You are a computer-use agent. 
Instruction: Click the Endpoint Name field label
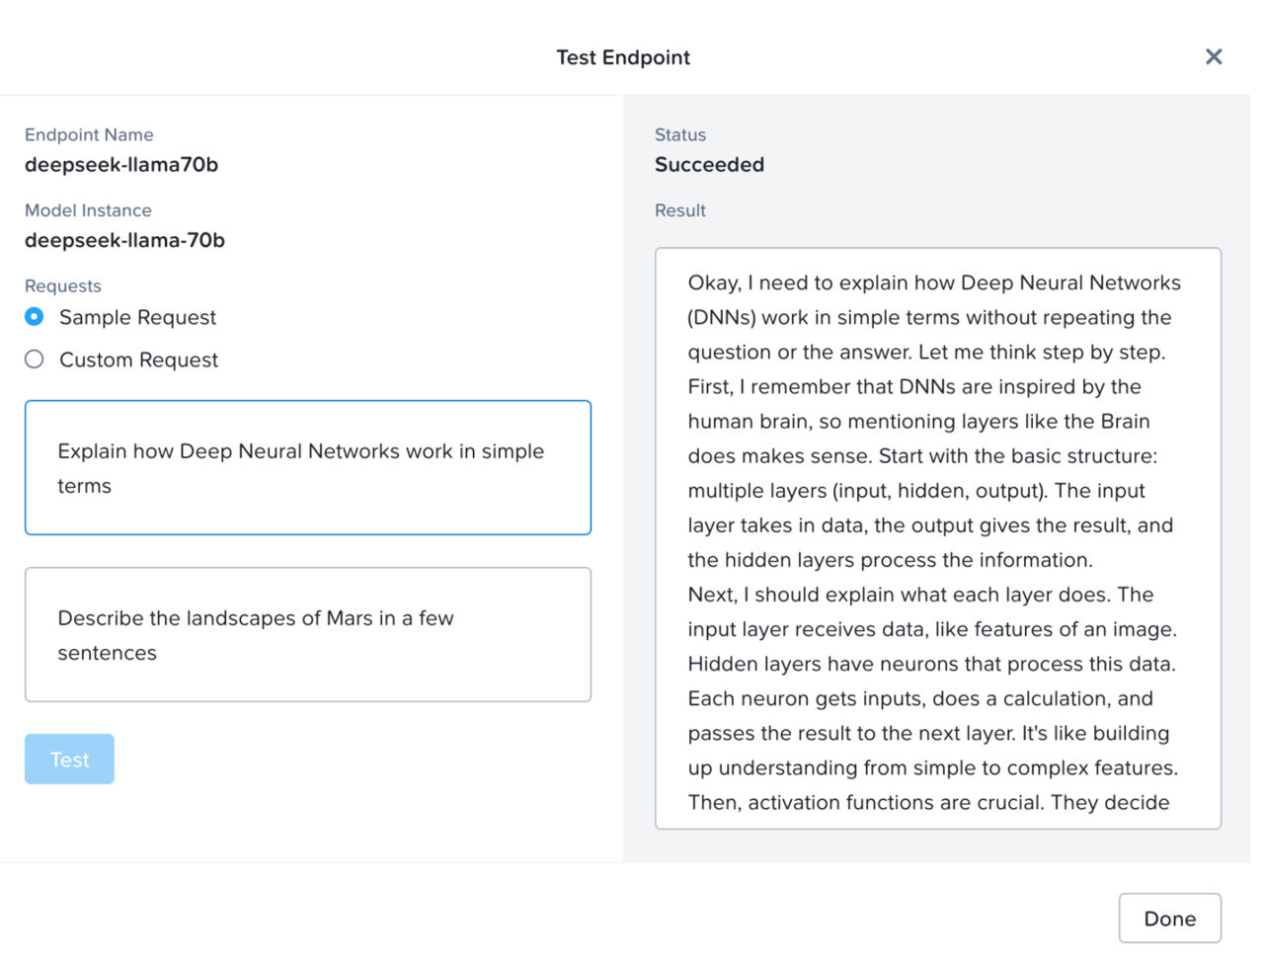pyautogui.click(x=89, y=134)
